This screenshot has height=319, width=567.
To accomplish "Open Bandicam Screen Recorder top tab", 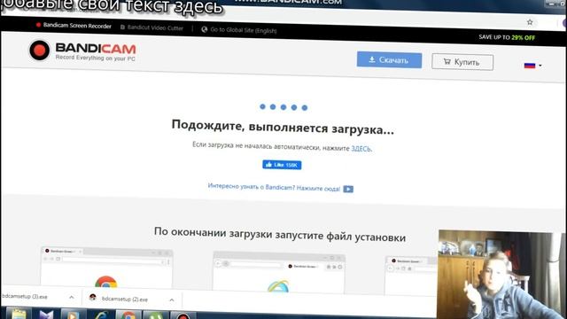I will click(x=74, y=26).
